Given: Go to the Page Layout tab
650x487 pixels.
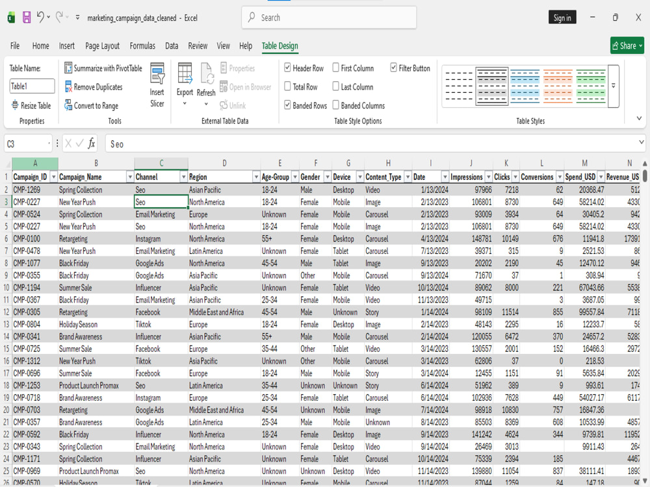Looking at the screenshot, I should click(x=103, y=45).
